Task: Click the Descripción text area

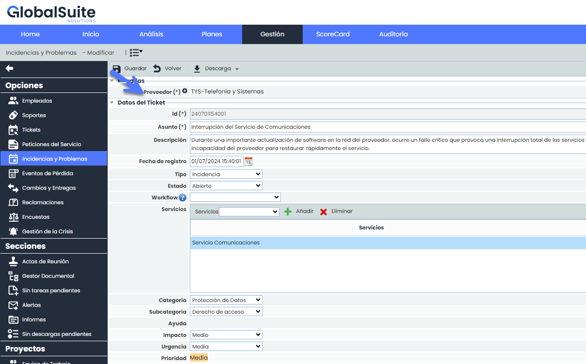Action: 387,144
